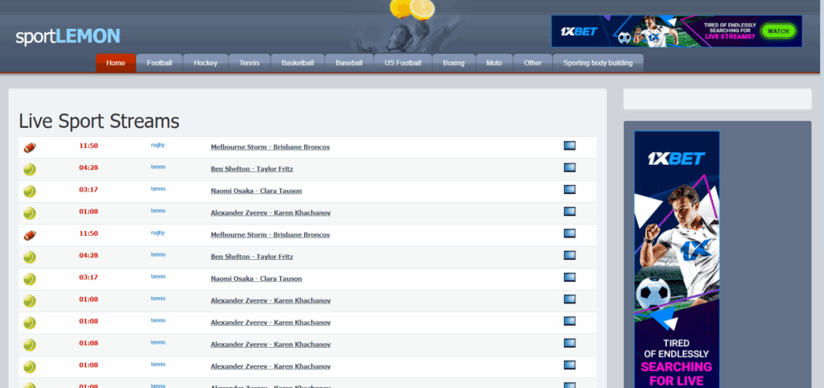Viewport: 824px width, 388px height.
Task: Click the rugby category label in the first row
Action: pos(159,145)
